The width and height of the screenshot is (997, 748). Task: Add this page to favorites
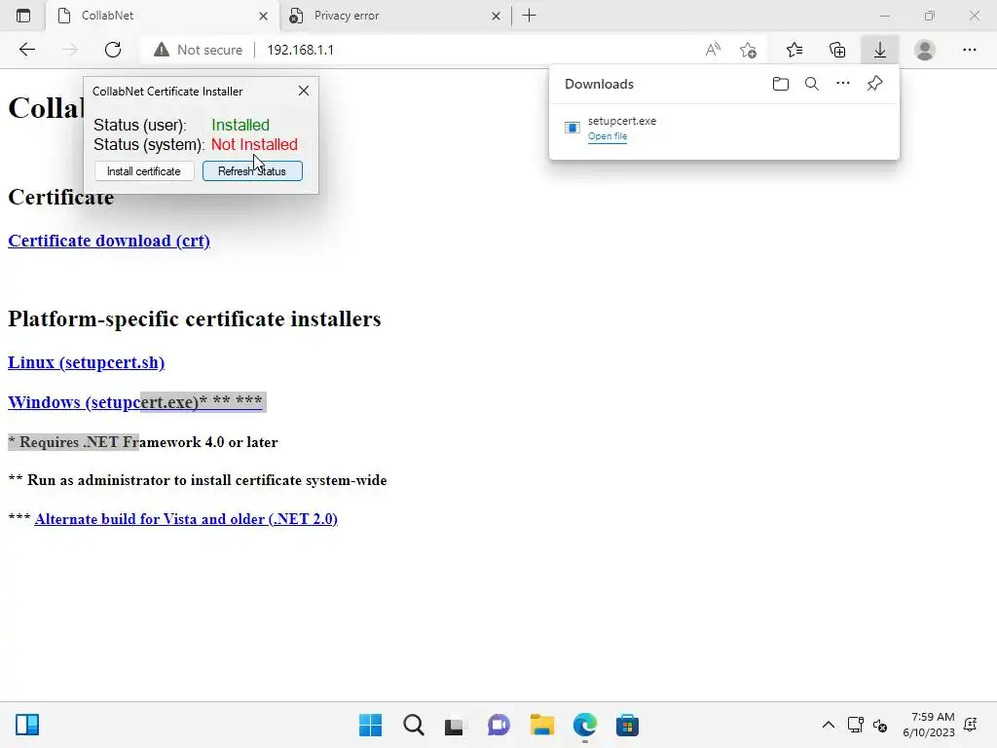(749, 50)
